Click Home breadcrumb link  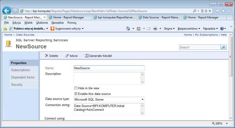pyautogui.click(x=8, y=35)
